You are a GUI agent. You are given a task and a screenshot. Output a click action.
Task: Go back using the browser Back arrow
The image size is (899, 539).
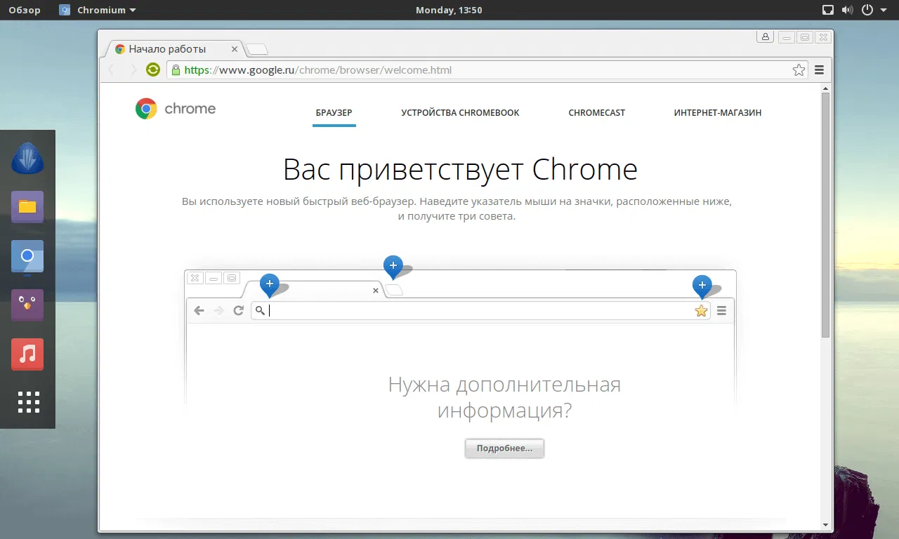(110, 69)
